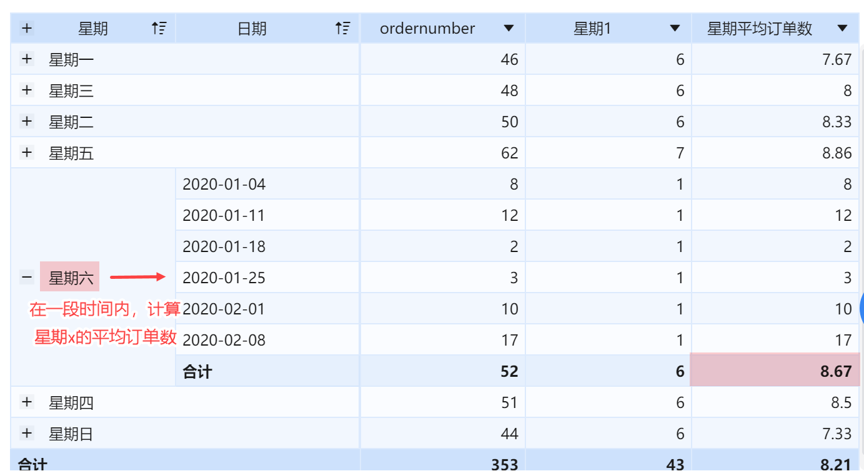Select the highlighted 星期六 cell
Screen dimensions: 864x476
pyautogui.click(x=70, y=278)
